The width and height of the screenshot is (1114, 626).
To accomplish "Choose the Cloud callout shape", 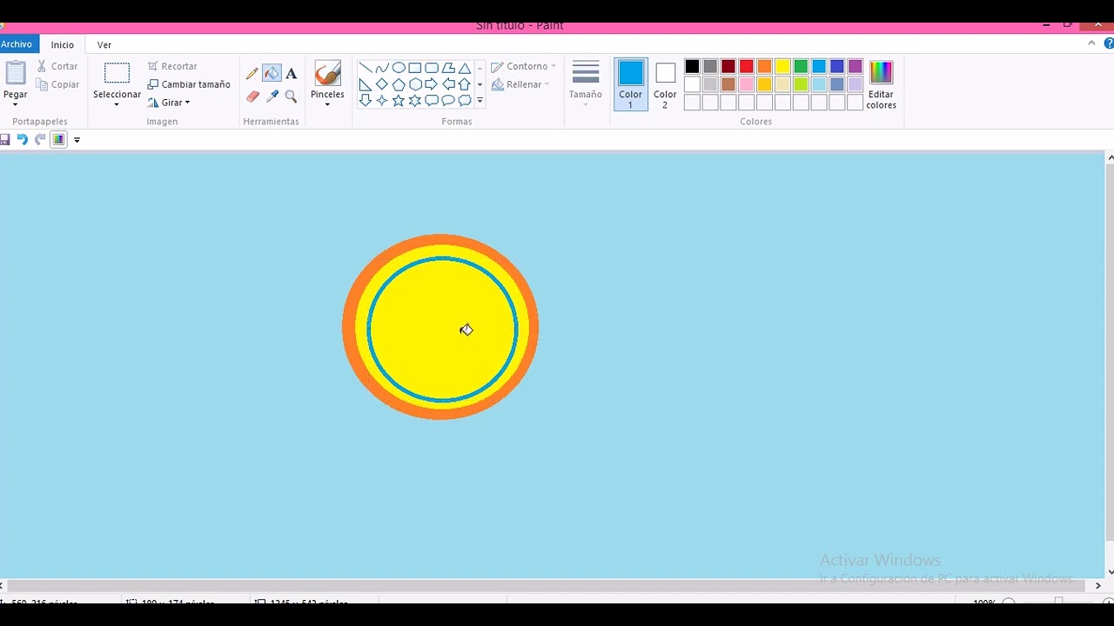I will pyautogui.click(x=465, y=101).
